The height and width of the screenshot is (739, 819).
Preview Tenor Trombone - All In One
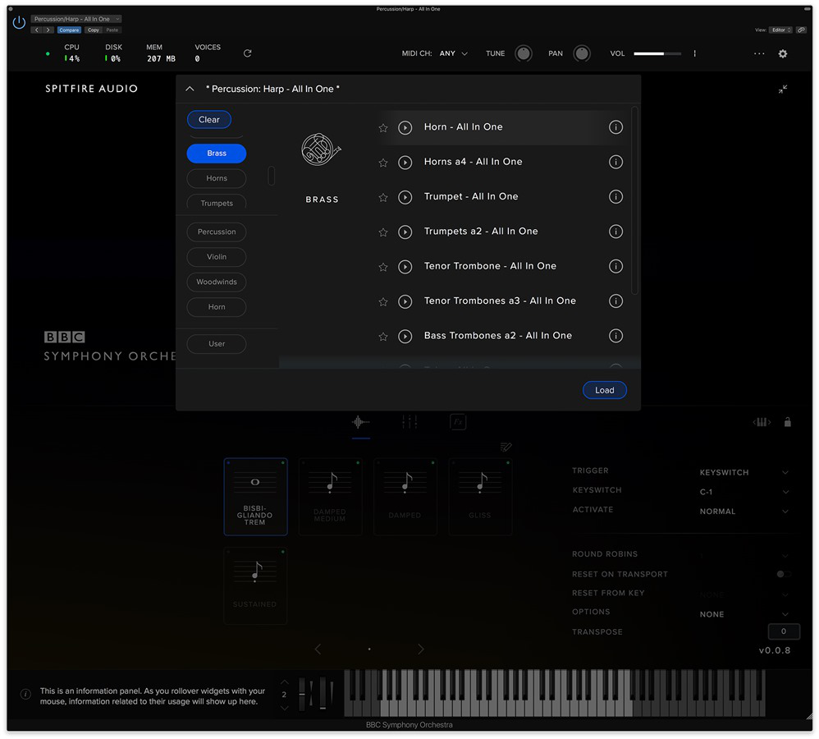pyautogui.click(x=405, y=267)
